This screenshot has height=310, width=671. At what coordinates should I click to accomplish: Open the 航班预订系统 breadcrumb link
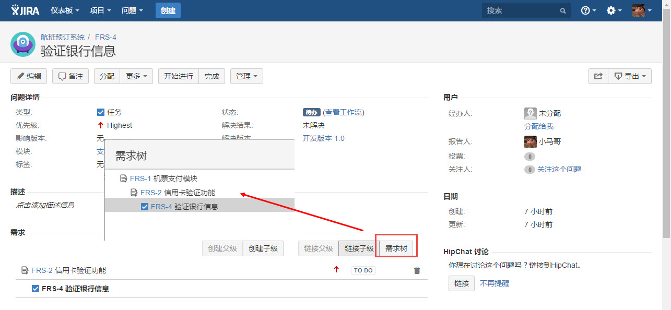[63, 37]
